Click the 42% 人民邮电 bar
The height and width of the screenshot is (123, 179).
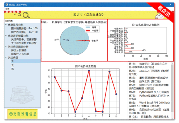pos(133,50)
